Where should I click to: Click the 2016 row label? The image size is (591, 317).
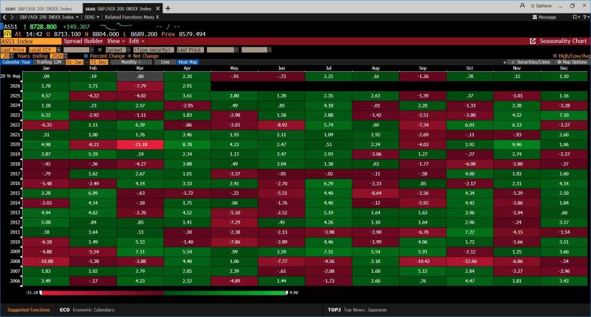click(x=15, y=184)
